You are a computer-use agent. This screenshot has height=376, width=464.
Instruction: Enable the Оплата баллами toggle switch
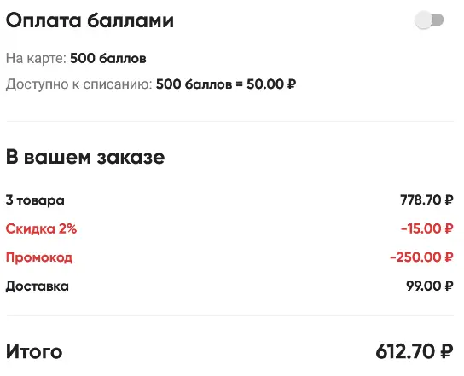[x=429, y=20]
